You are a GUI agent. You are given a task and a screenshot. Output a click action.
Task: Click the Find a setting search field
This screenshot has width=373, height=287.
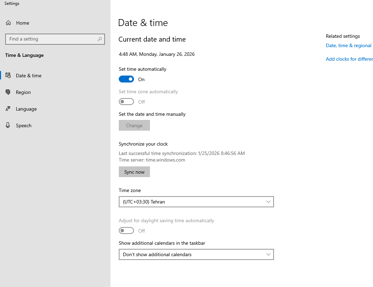(x=52, y=39)
